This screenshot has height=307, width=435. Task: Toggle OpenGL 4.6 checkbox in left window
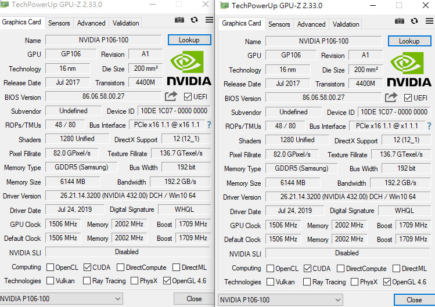tap(167, 281)
